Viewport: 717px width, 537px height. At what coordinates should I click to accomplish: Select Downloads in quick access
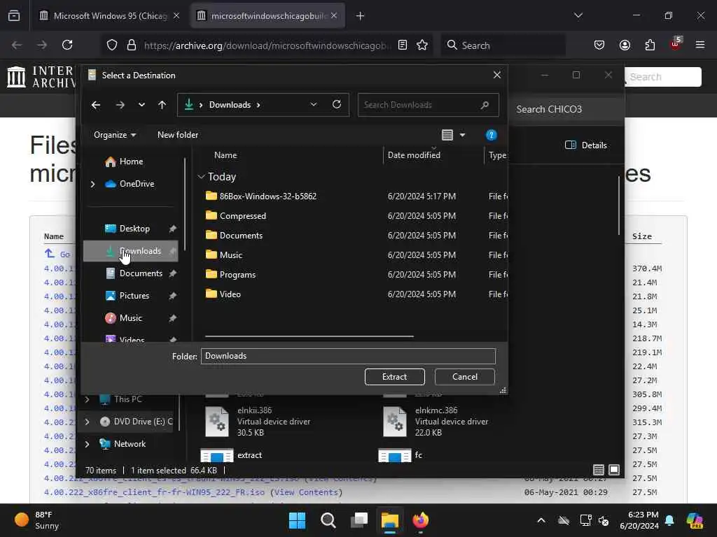131,251
